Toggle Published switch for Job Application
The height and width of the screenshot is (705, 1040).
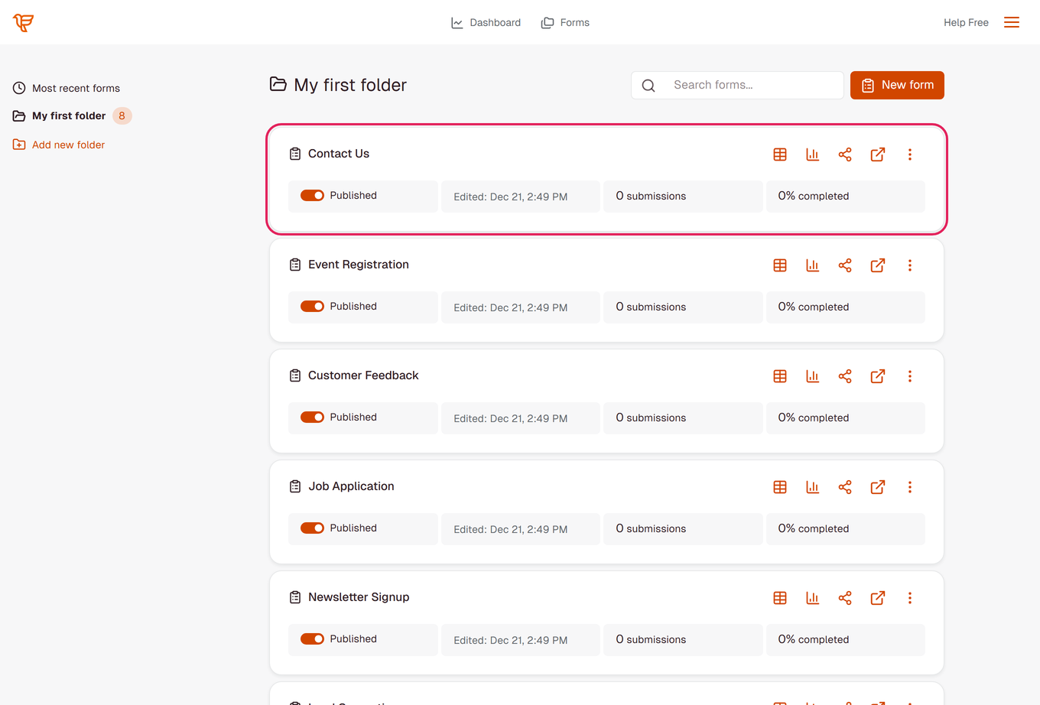pos(312,528)
